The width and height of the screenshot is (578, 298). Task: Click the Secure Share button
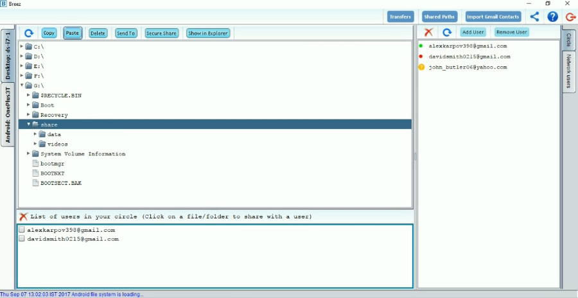click(x=161, y=33)
